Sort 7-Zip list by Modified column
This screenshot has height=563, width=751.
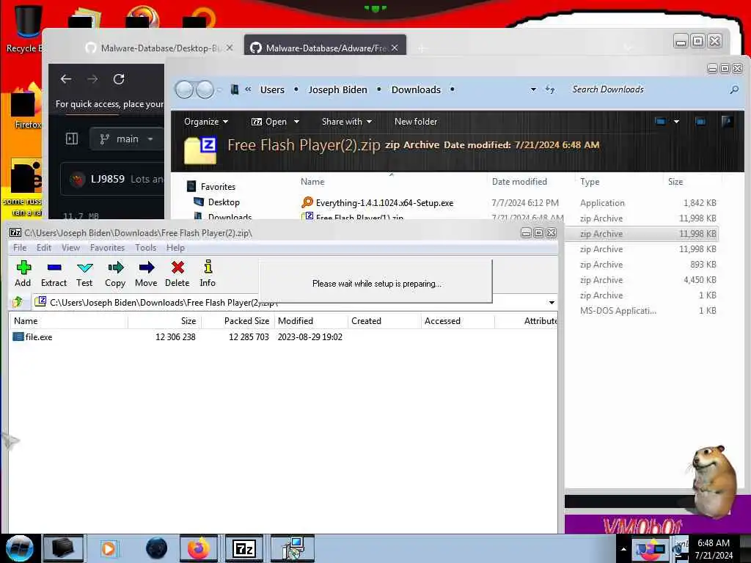click(311, 321)
